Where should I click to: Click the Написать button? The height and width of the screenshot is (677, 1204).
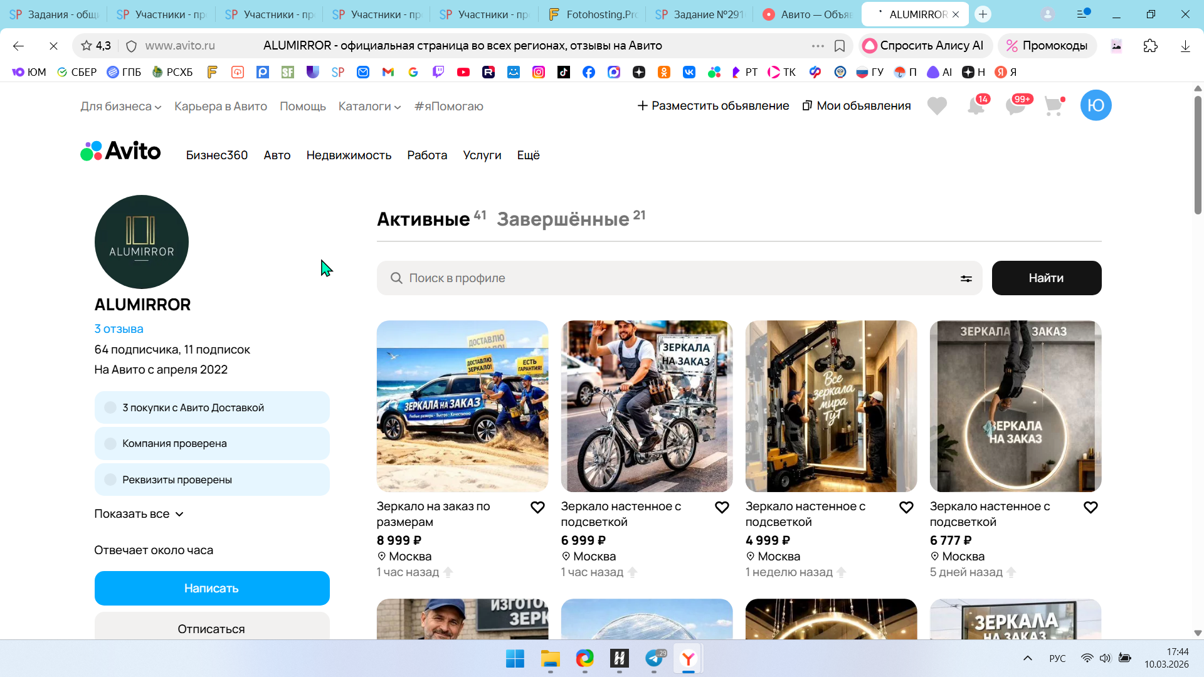point(212,588)
